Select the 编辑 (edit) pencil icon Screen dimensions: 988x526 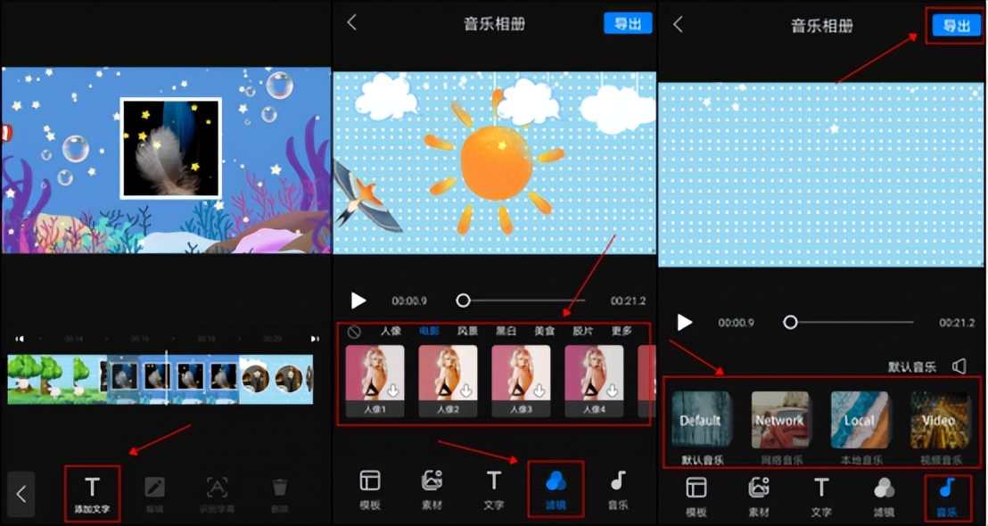pyautogui.click(x=154, y=486)
